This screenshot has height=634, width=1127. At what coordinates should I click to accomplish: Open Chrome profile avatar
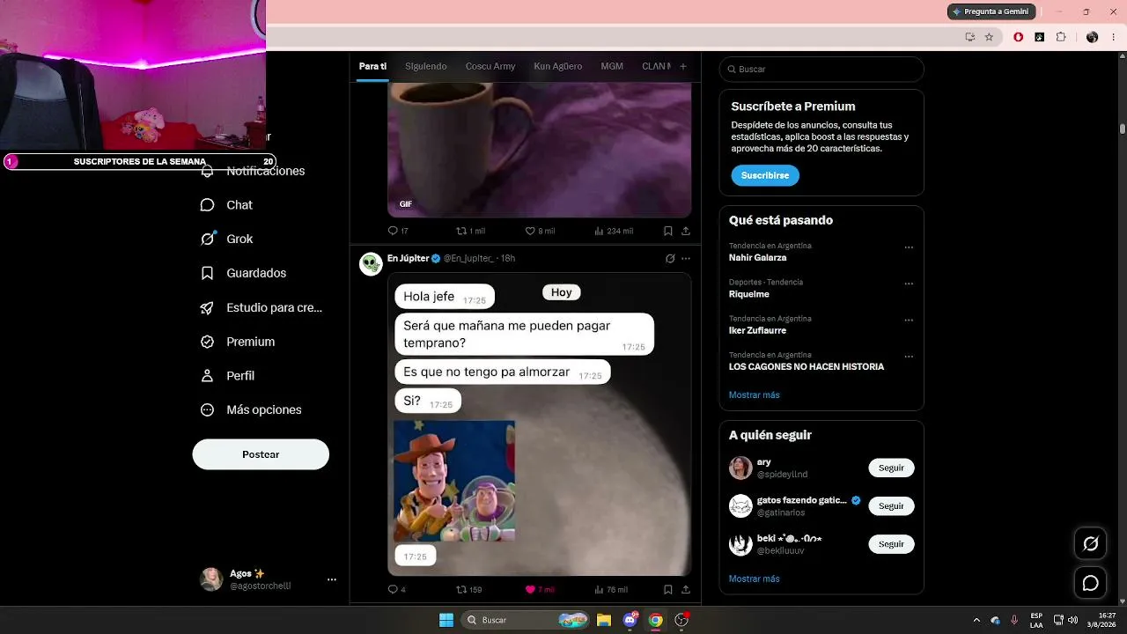[1093, 37]
